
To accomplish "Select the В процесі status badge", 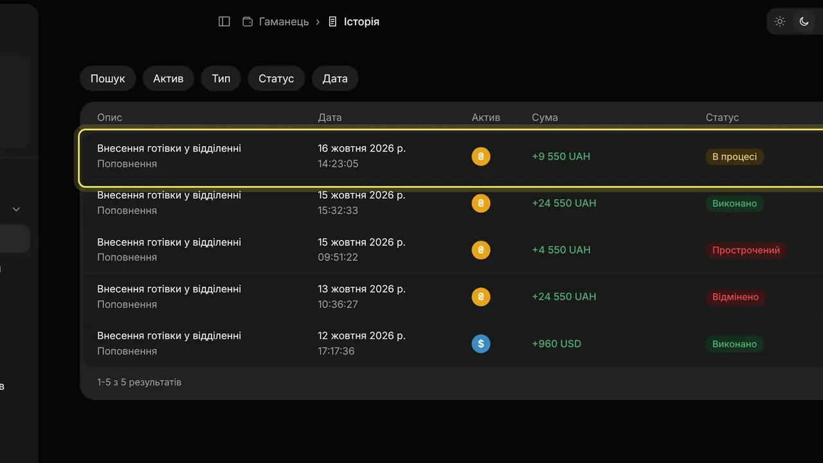I will pos(735,157).
